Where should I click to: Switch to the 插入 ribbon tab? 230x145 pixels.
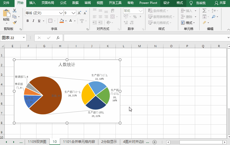(x=33, y=3)
